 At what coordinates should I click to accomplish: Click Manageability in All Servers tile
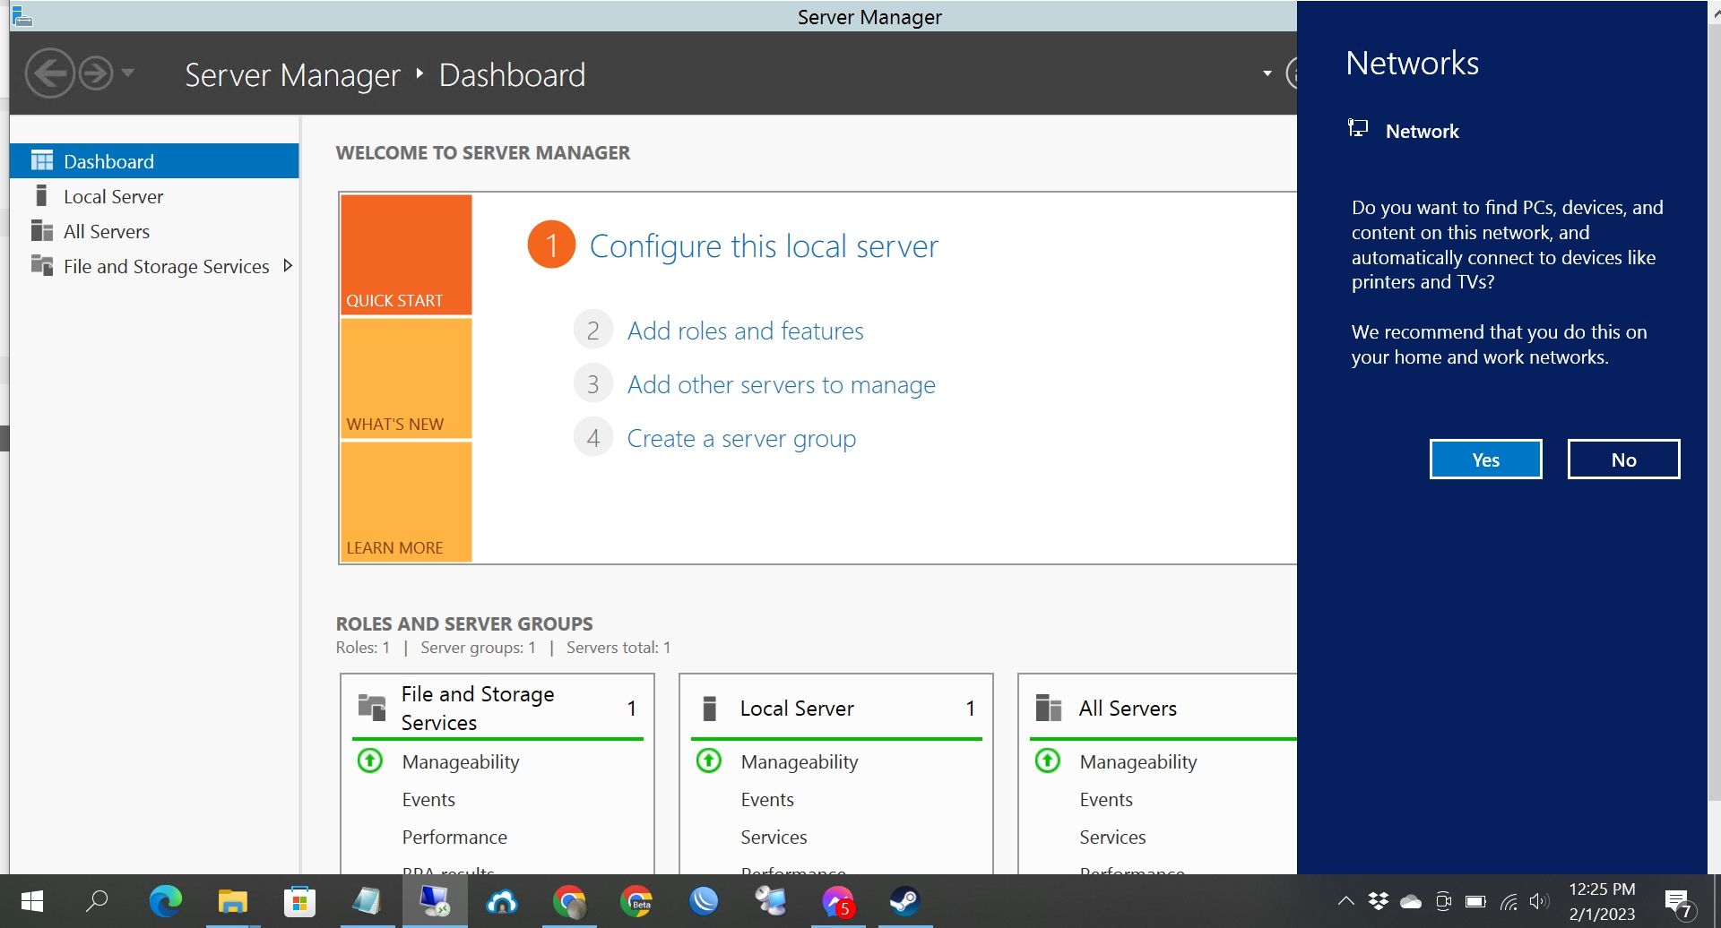tap(1138, 761)
